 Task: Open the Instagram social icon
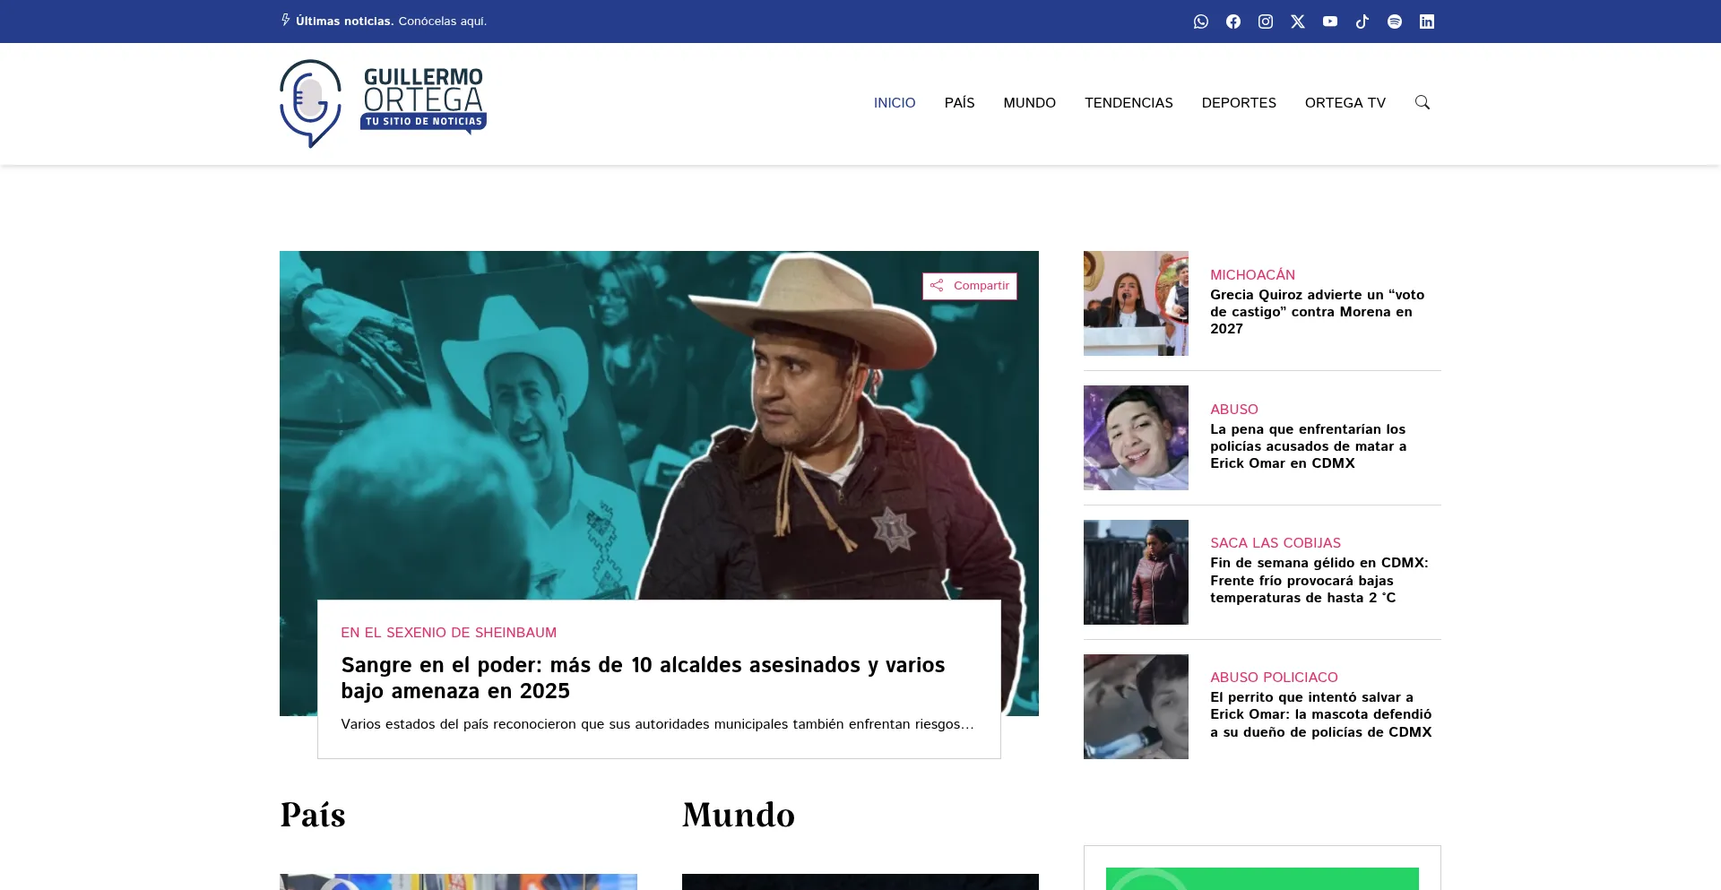pos(1266,22)
